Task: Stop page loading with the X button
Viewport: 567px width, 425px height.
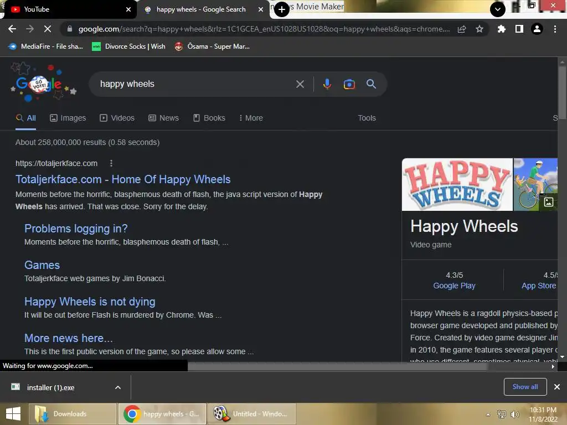Action: tap(48, 29)
